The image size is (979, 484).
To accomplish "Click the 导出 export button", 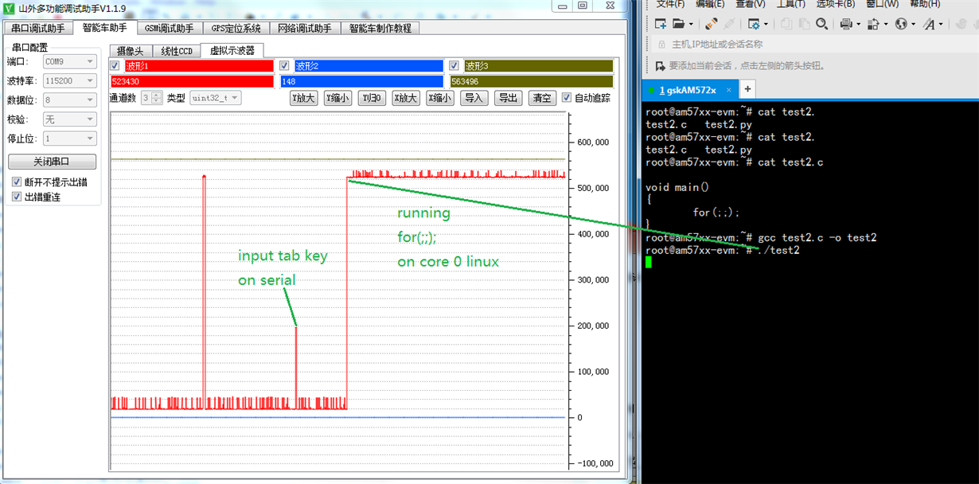I will [x=509, y=98].
